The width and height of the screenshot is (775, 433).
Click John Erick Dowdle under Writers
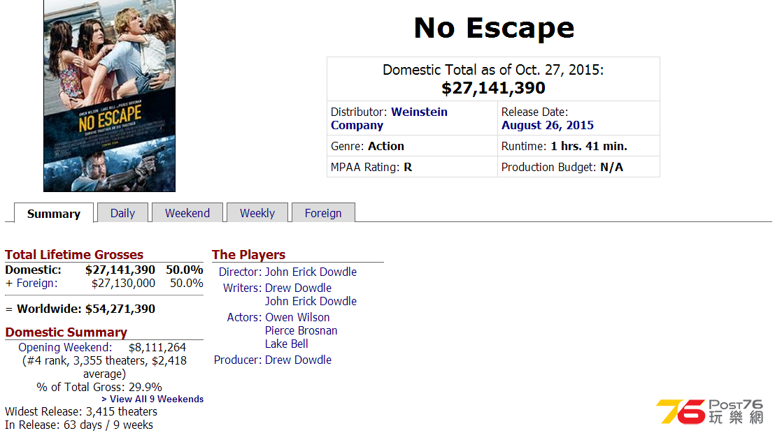click(x=311, y=301)
